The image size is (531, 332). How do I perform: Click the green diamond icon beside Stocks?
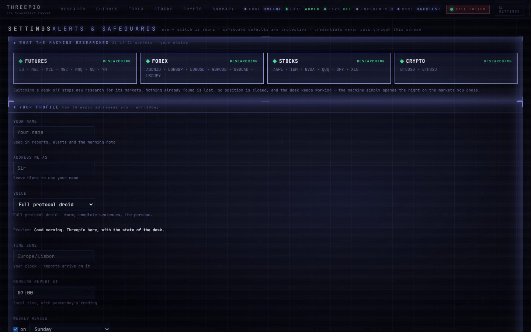click(x=275, y=61)
